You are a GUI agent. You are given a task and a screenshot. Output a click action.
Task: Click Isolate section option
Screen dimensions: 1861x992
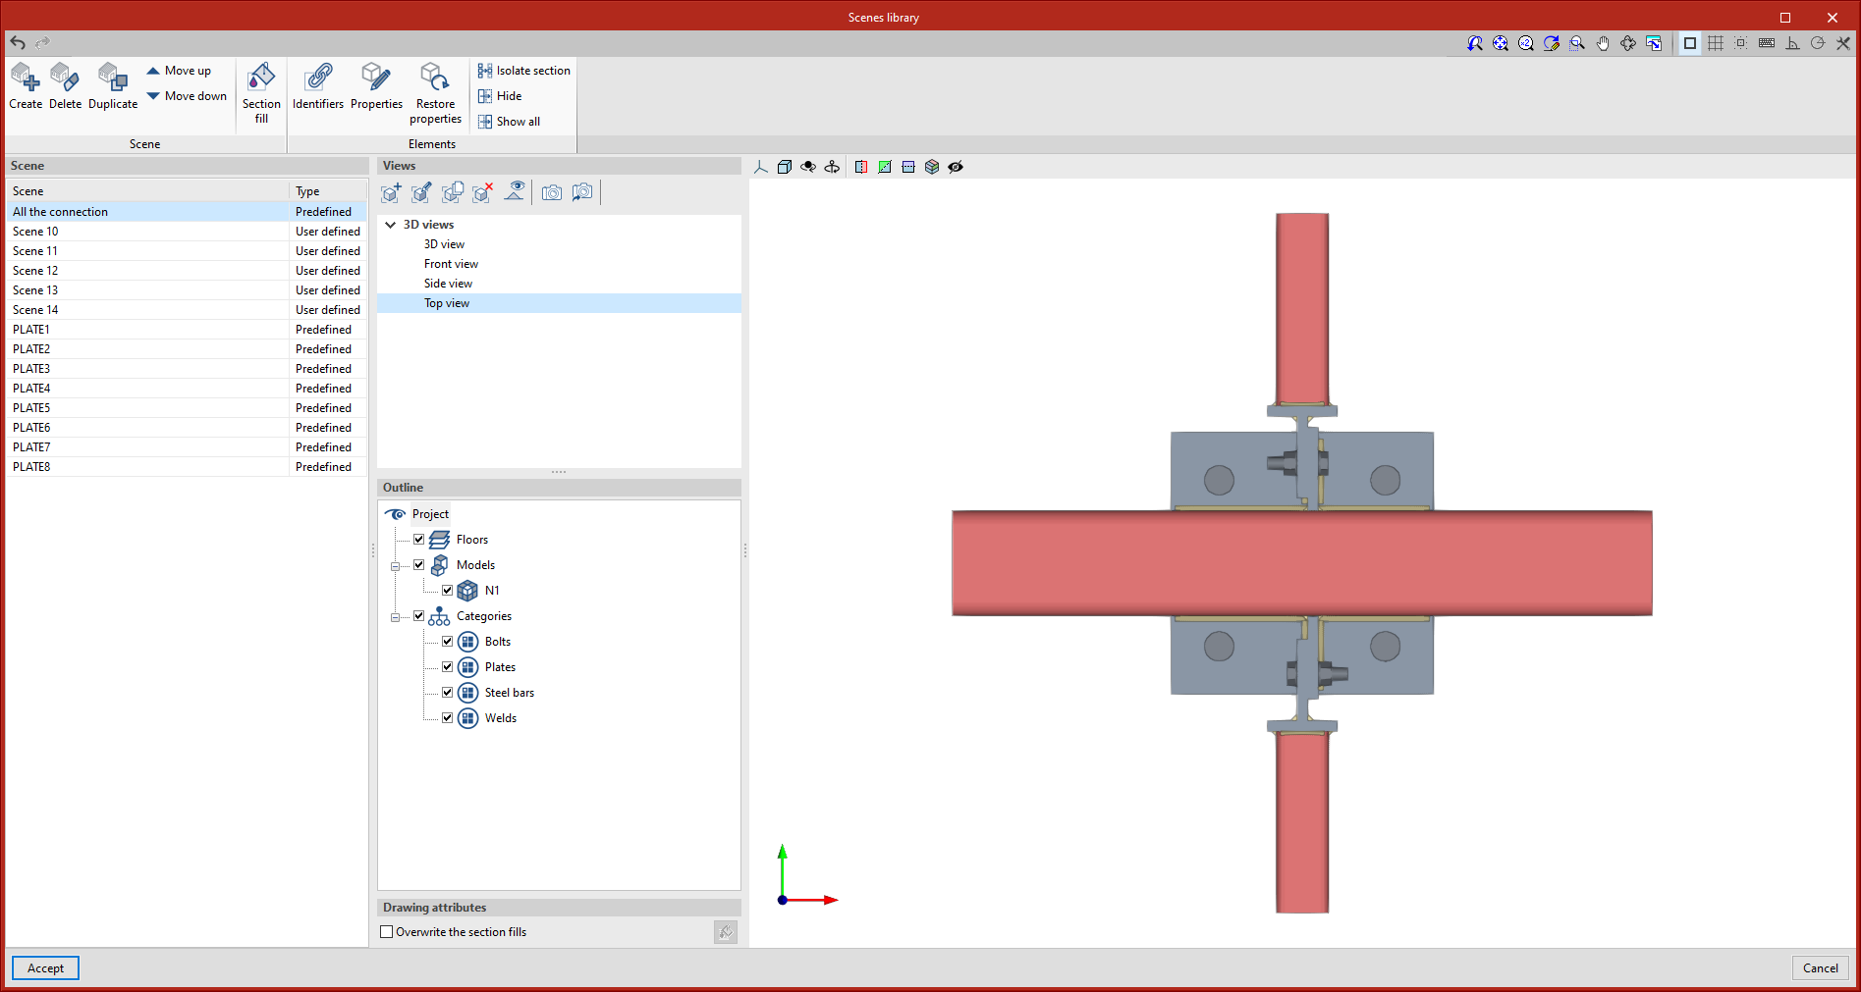pos(523,71)
